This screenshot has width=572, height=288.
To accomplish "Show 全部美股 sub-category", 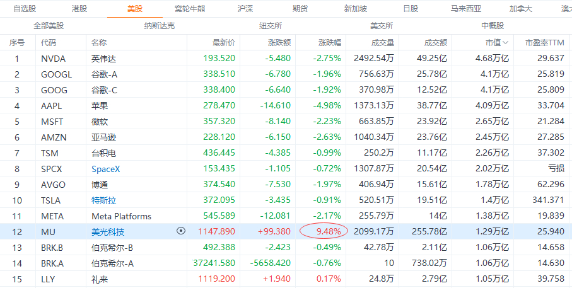I will point(49,26).
